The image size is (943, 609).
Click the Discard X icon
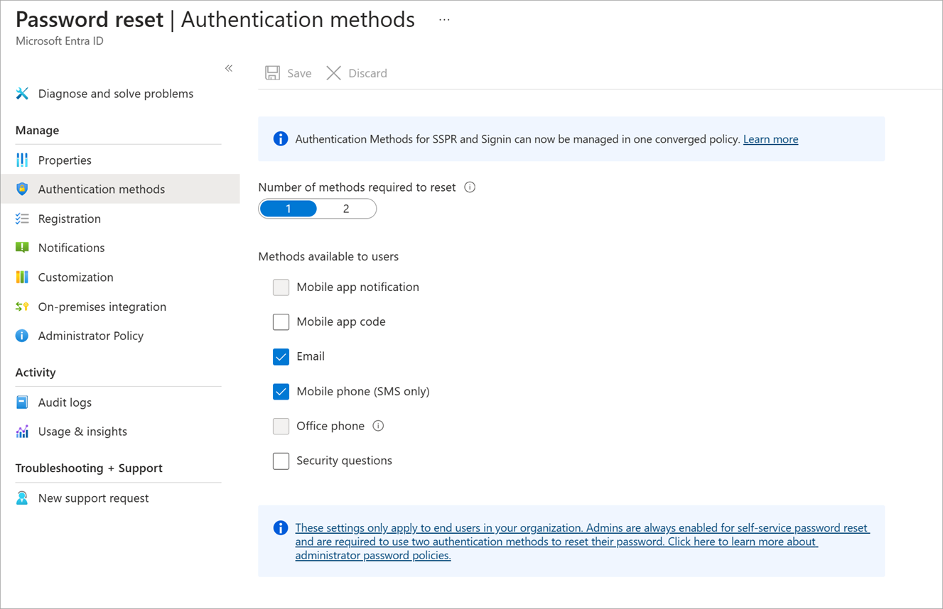click(x=333, y=73)
